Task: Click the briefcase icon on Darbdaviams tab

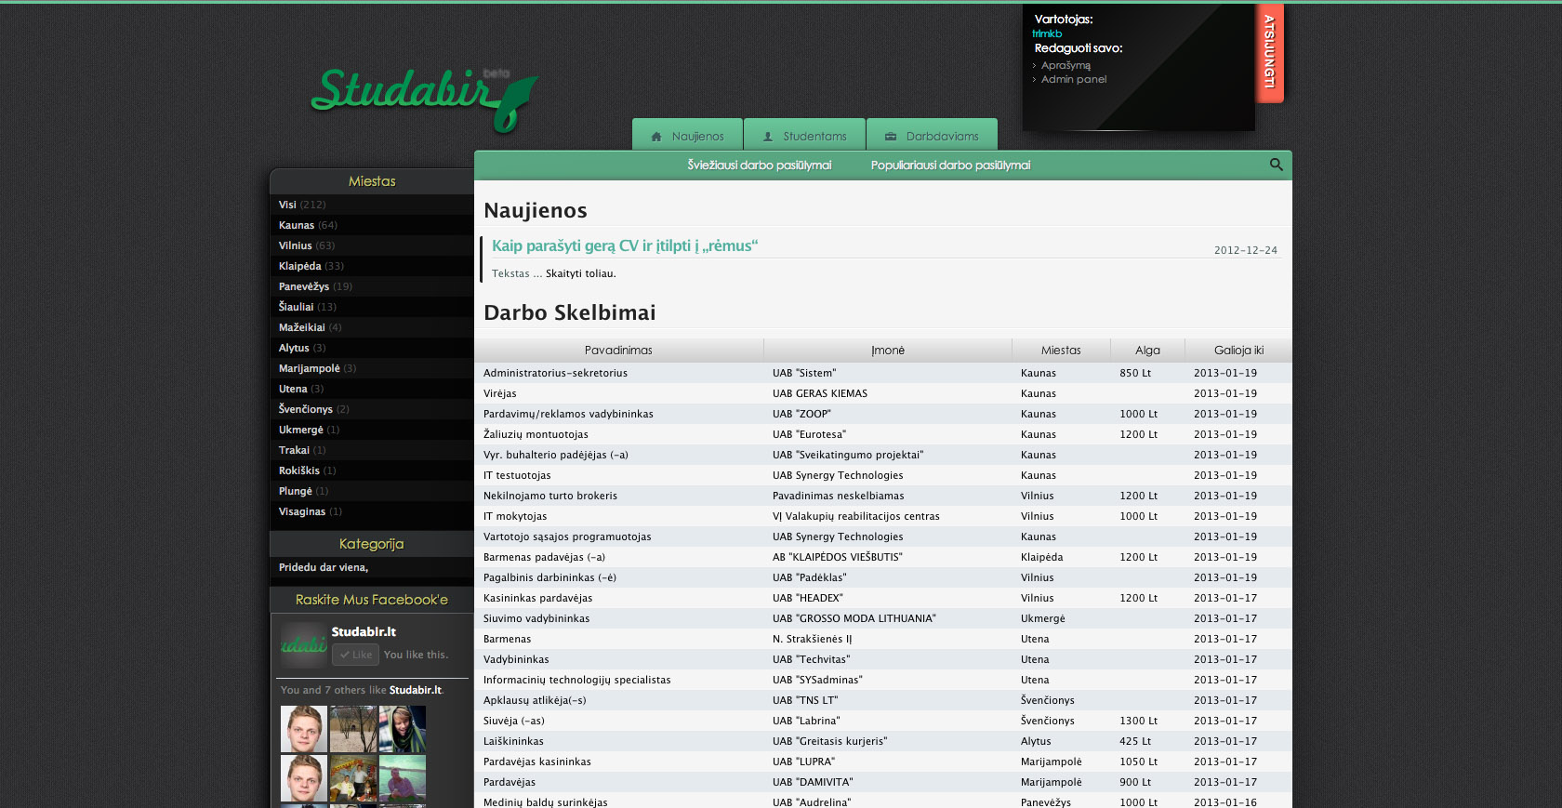Action: (x=891, y=137)
